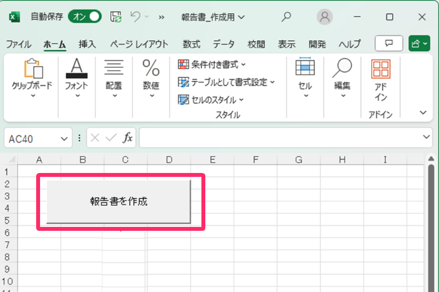Open the ヘルプ tab

tap(349, 44)
